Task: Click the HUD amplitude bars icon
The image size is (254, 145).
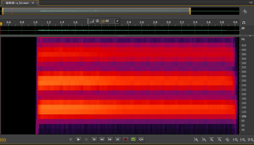Action: tap(92, 21)
